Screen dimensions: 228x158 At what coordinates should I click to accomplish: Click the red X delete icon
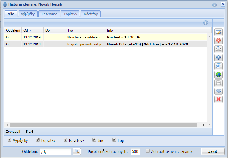218,100
